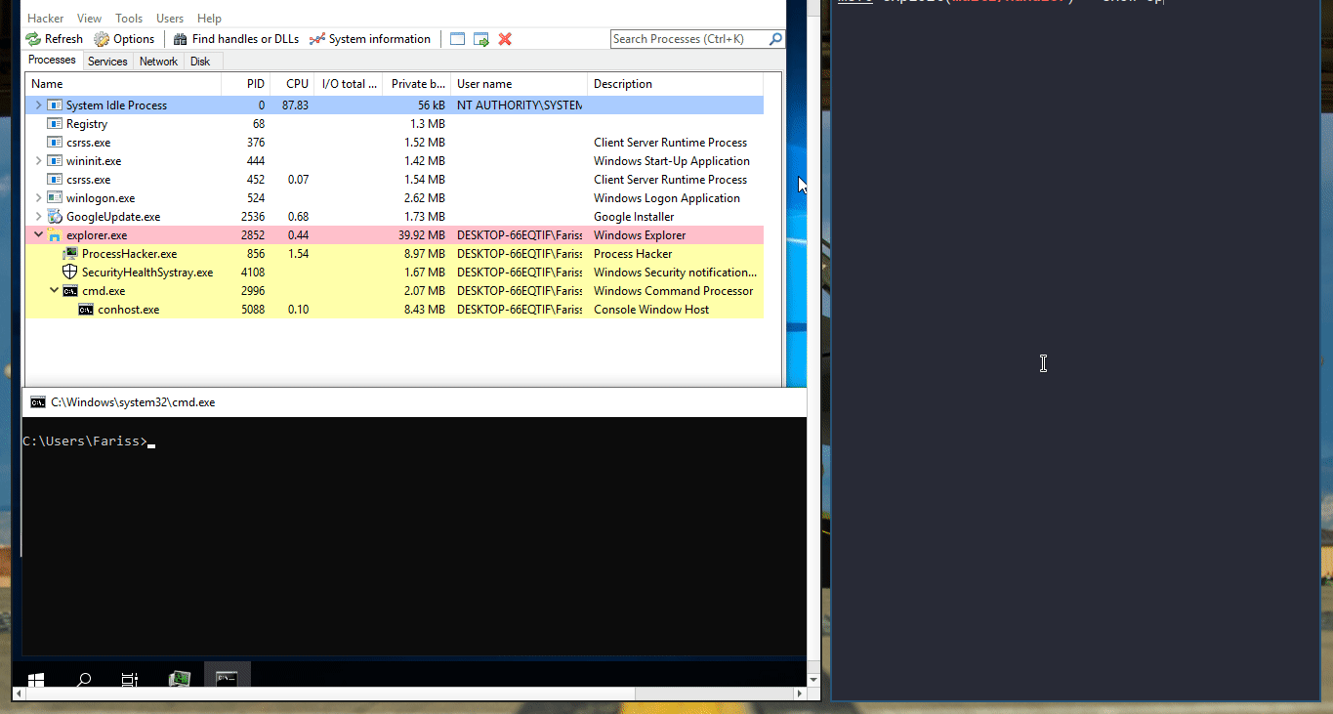This screenshot has height=714, width=1333.
Task: Open Options with the gear icon
Action: [124, 39]
